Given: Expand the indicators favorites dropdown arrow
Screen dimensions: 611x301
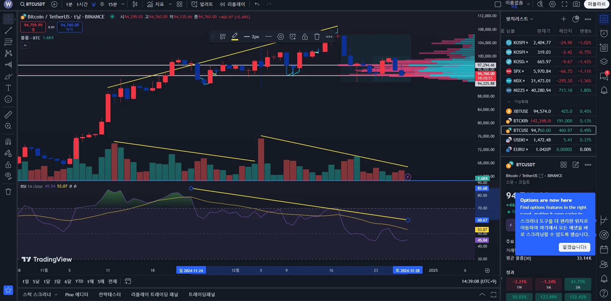Looking at the screenshot, I should [170, 4].
